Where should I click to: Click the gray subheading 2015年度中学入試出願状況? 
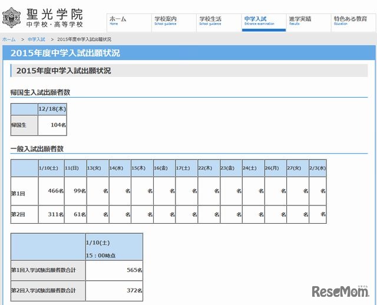[64, 71]
